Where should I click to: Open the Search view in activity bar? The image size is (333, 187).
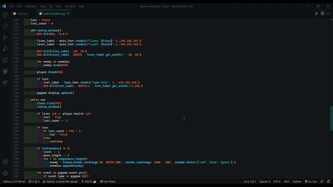click(x=5, y=26)
